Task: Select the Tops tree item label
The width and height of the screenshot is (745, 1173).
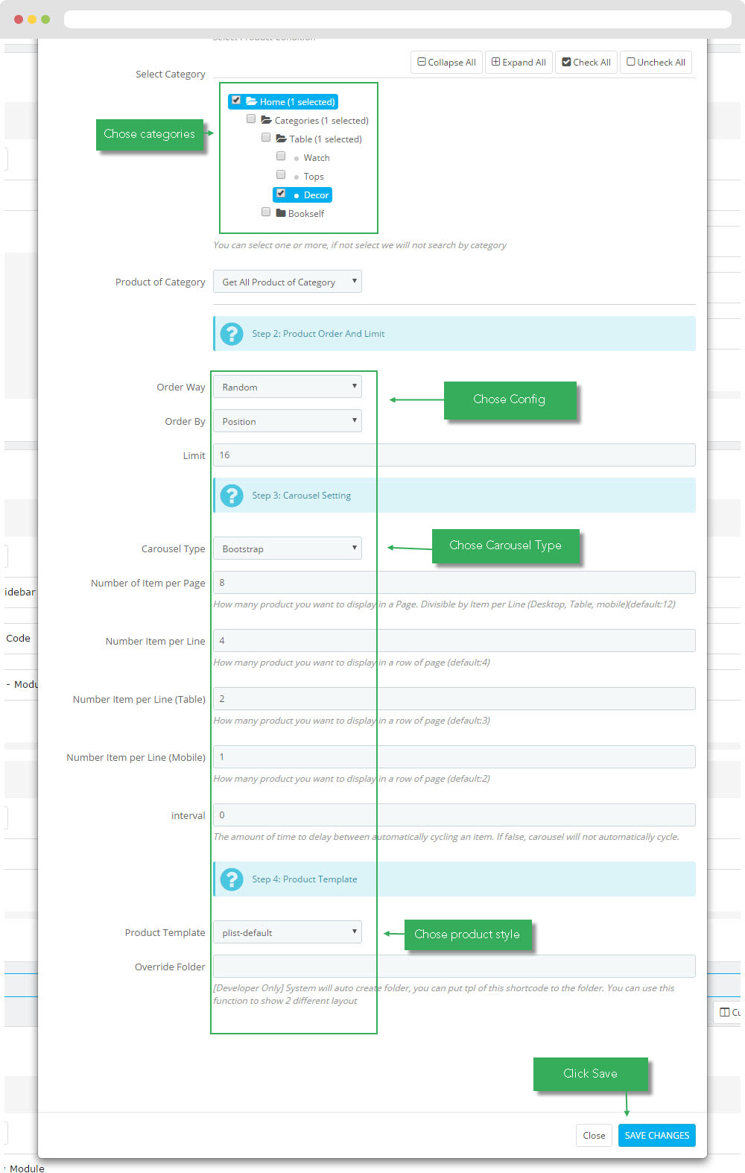Action: point(314,177)
